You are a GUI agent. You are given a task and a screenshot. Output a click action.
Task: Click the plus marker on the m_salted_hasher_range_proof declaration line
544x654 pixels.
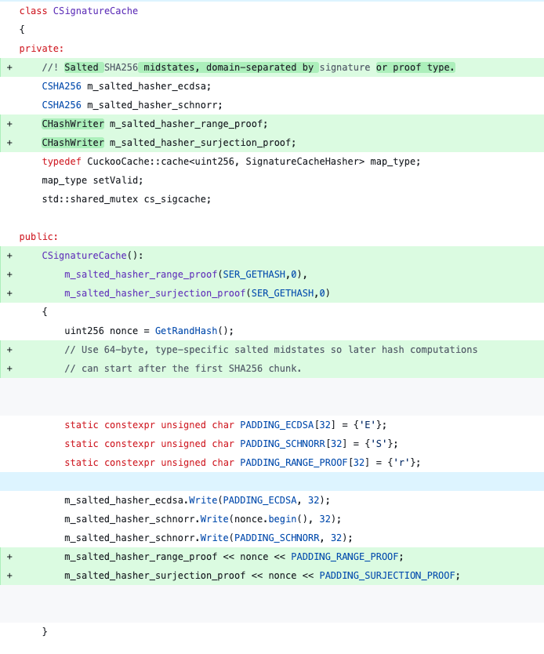click(9, 124)
